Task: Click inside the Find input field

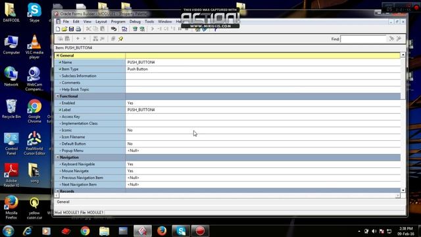Action: 363,39
